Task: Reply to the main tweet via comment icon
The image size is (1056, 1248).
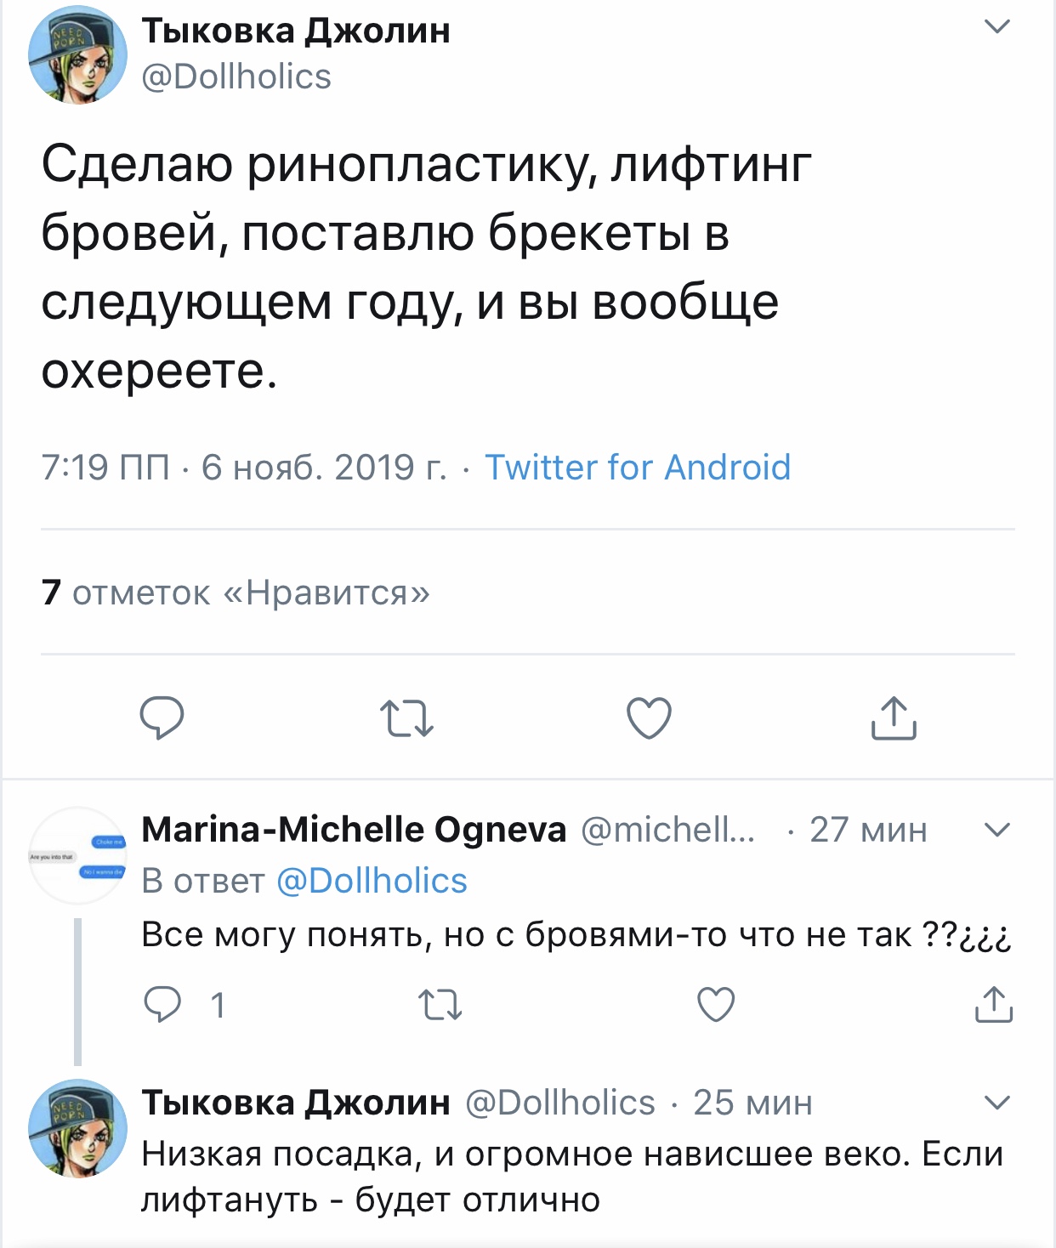Action: (162, 718)
